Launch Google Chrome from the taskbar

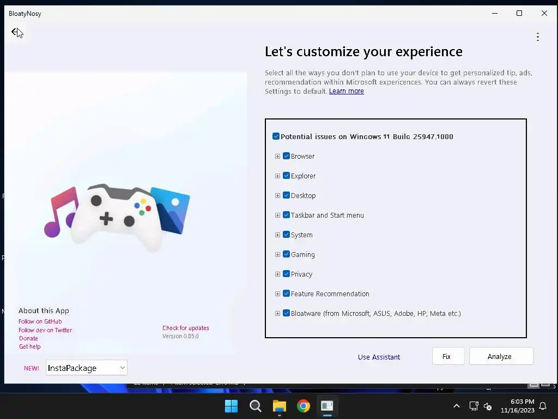(303, 406)
